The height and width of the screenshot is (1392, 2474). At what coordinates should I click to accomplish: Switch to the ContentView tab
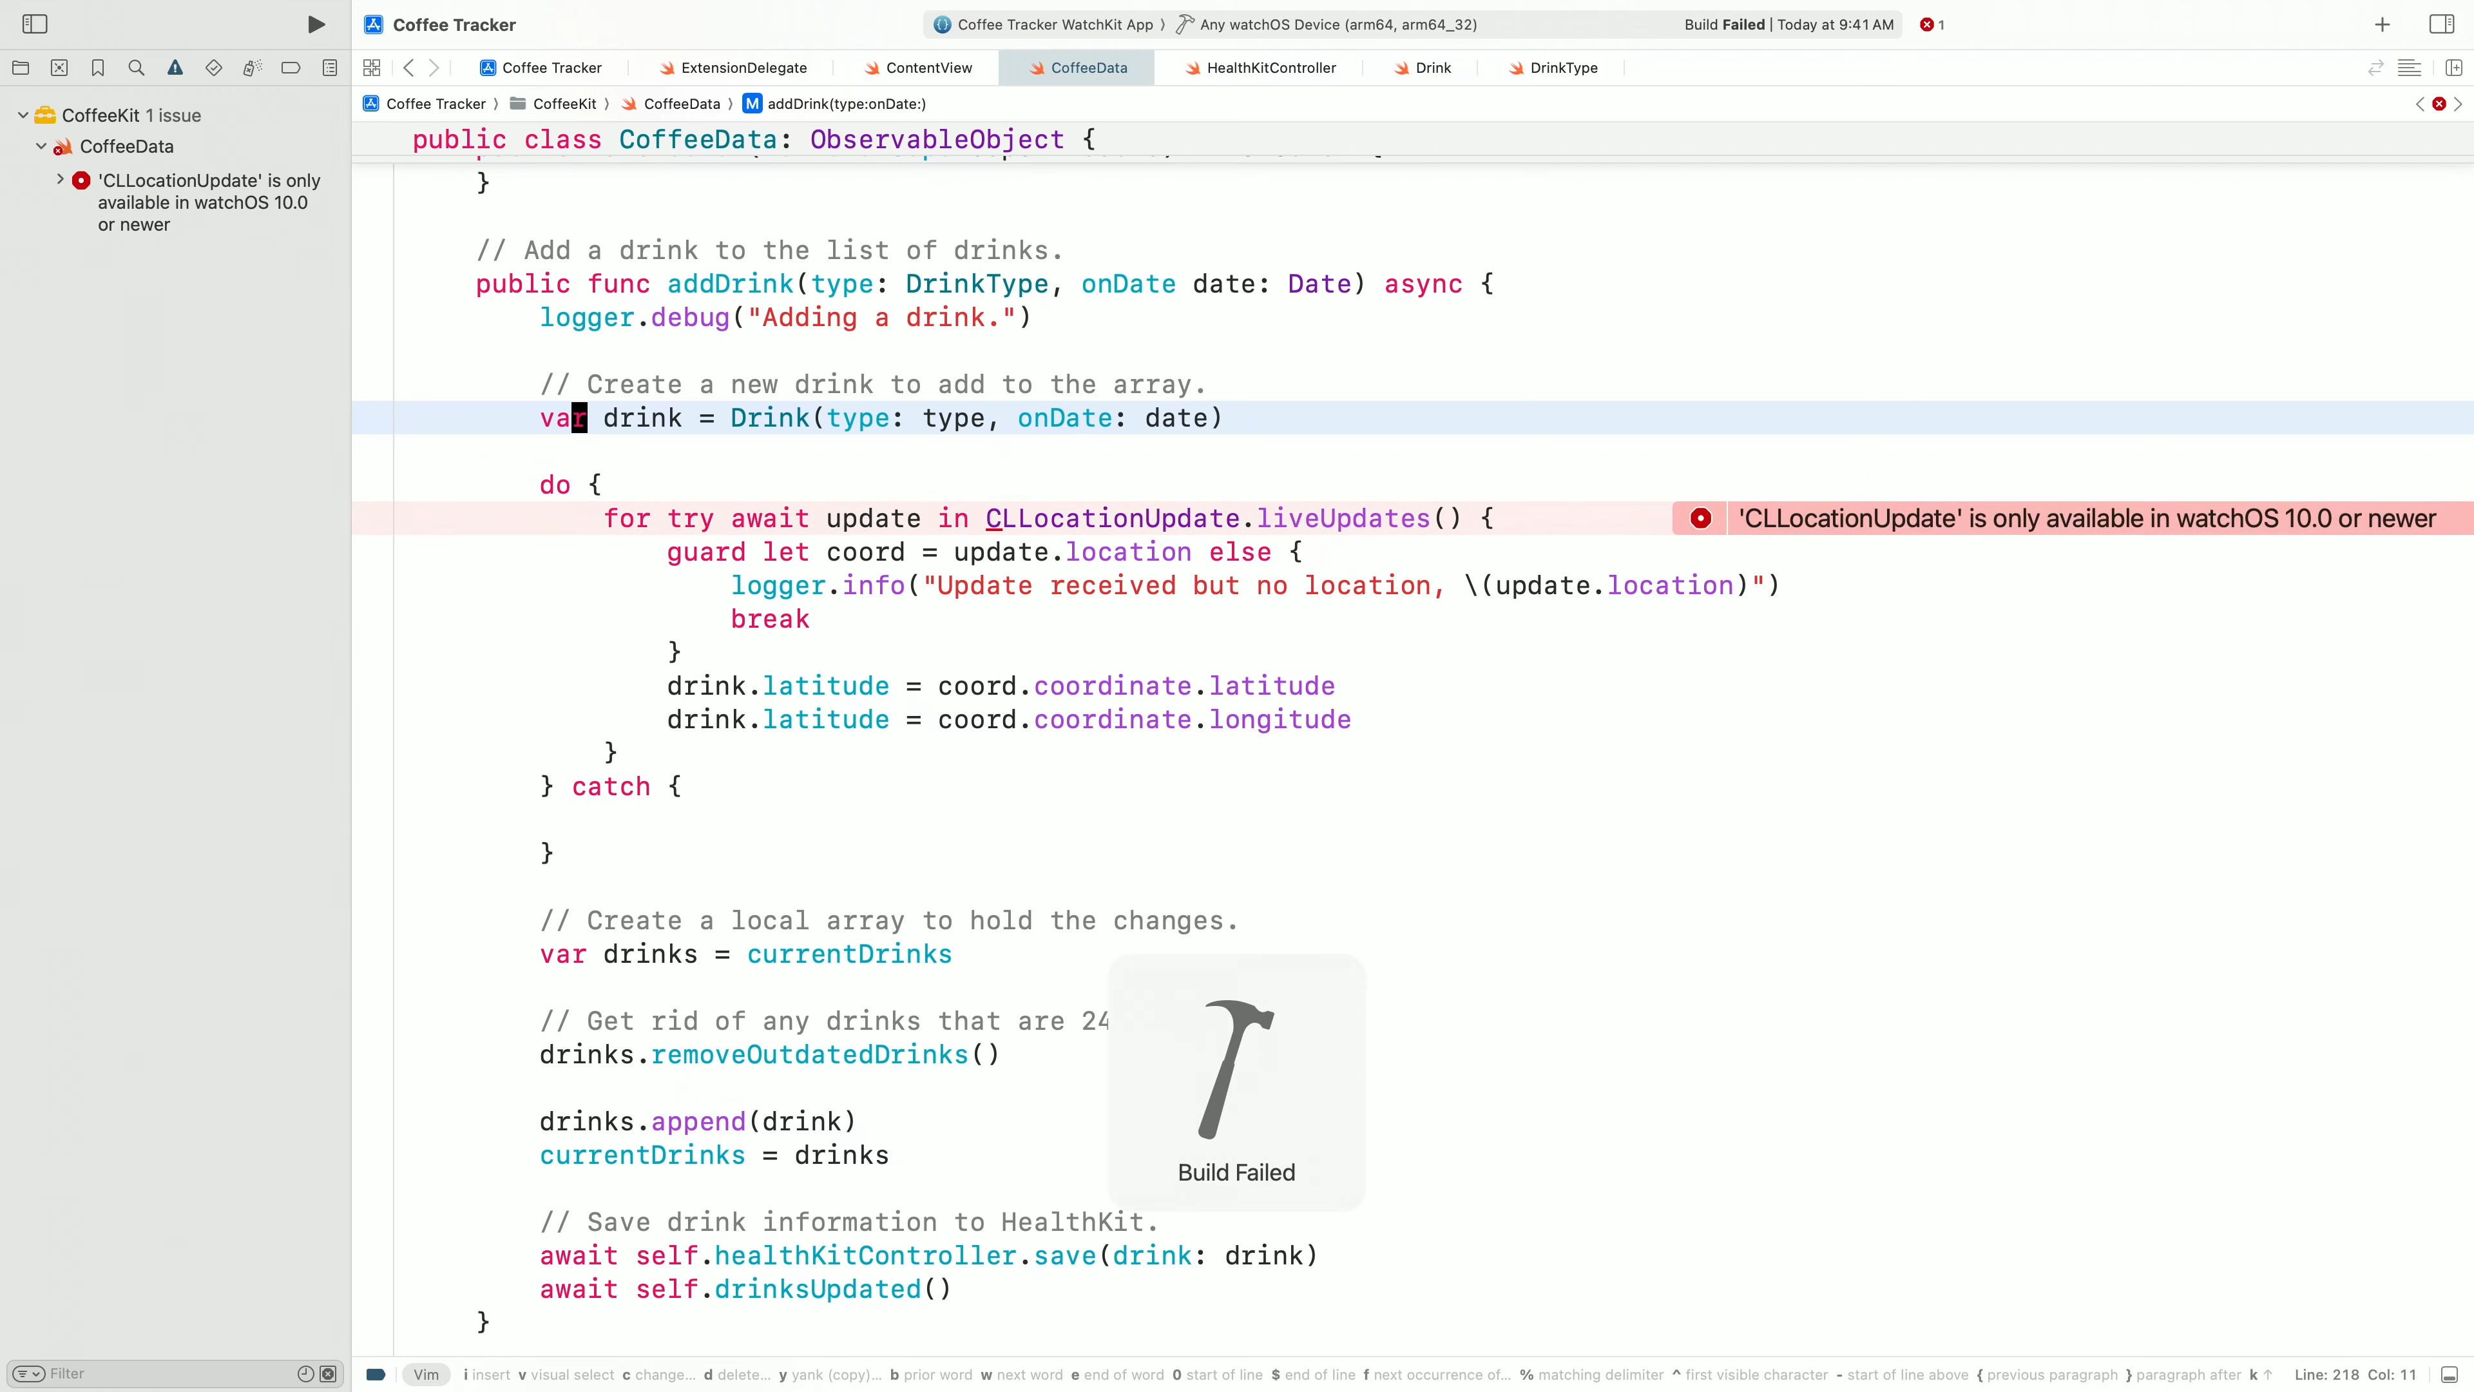928,68
